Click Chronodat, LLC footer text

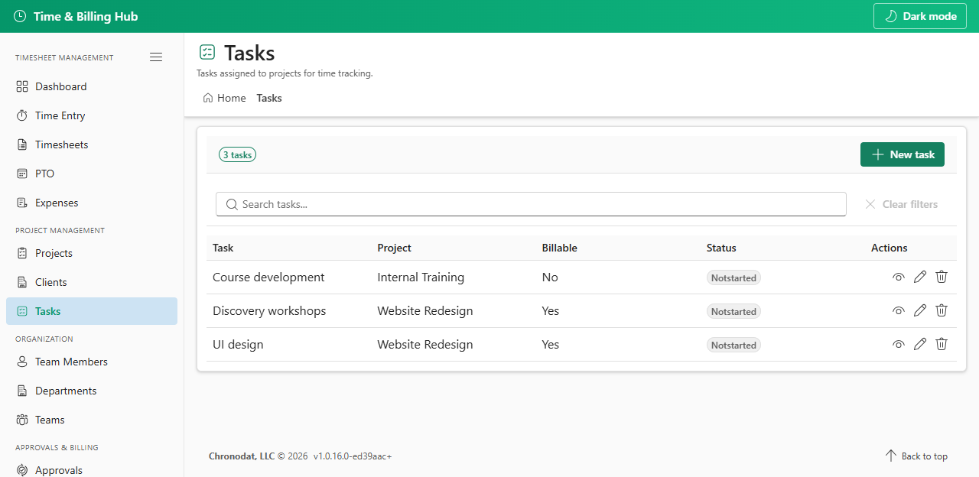(x=242, y=456)
